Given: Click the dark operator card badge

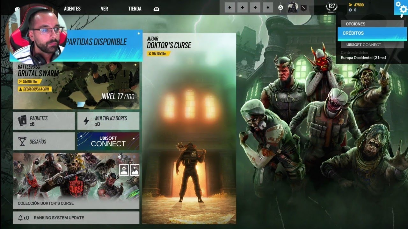Looking at the screenshot, I should (303, 8).
